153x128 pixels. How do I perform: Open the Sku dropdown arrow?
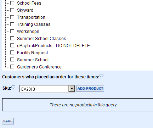[x=72, y=89]
